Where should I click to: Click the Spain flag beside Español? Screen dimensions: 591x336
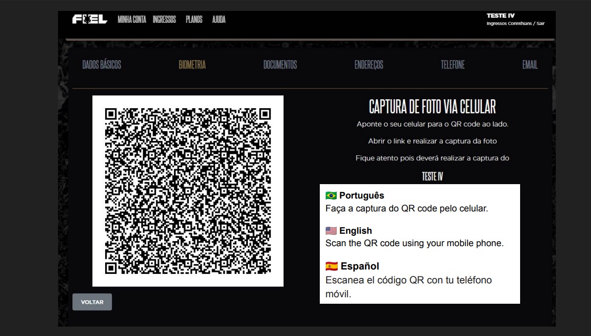331,267
